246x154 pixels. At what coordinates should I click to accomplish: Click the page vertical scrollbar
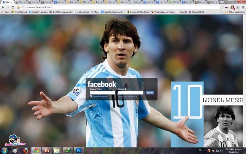click(x=244, y=81)
